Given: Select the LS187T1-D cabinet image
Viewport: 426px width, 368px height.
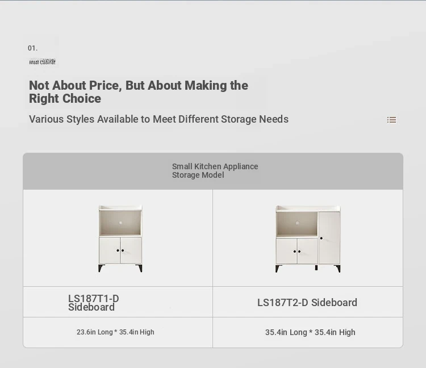Looking at the screenshot, I should click(120, 238).
